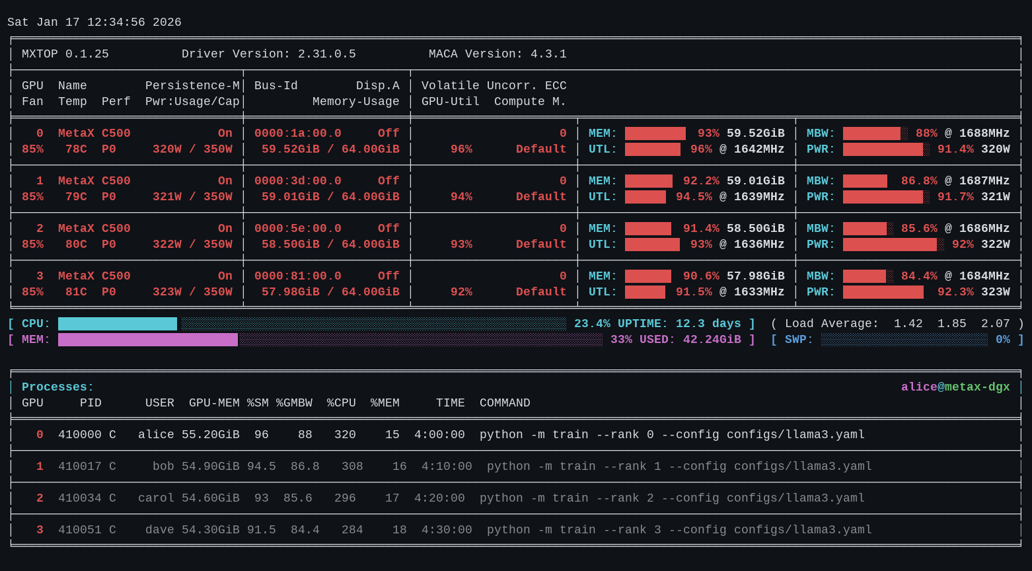The width and height of the screenshot is (1032, 571).
Task: Click GPU 2 temperature 80C
Action: click(x=76, y=245)
